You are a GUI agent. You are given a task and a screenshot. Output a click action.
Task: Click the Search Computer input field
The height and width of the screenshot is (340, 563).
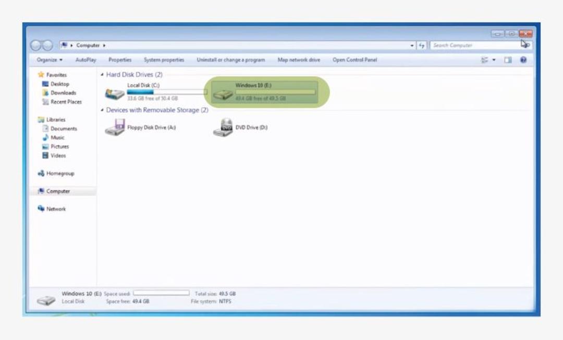[x=476, y=45]
